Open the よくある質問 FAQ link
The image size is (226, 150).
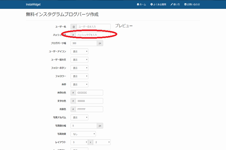click(x=158, y=5)
